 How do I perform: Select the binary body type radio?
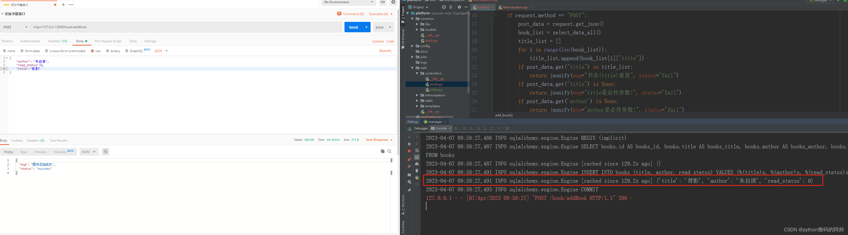pos(108,51)
